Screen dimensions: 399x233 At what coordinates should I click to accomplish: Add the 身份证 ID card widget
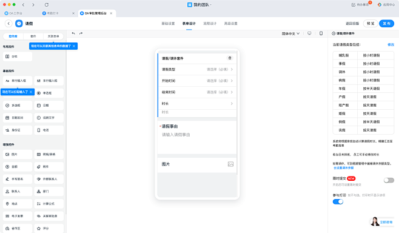[18, 130]
